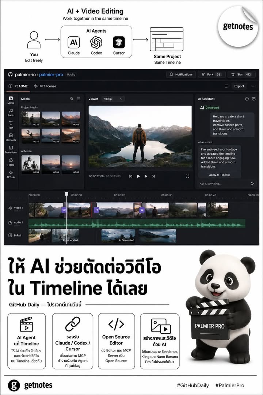Screen dimensions: 263x395
Task: Click the AI Media heading
Action: click(26, 151)
